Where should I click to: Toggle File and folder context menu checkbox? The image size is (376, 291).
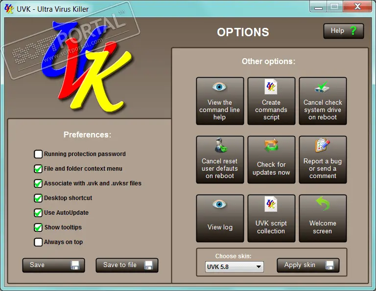click(38, 169)
